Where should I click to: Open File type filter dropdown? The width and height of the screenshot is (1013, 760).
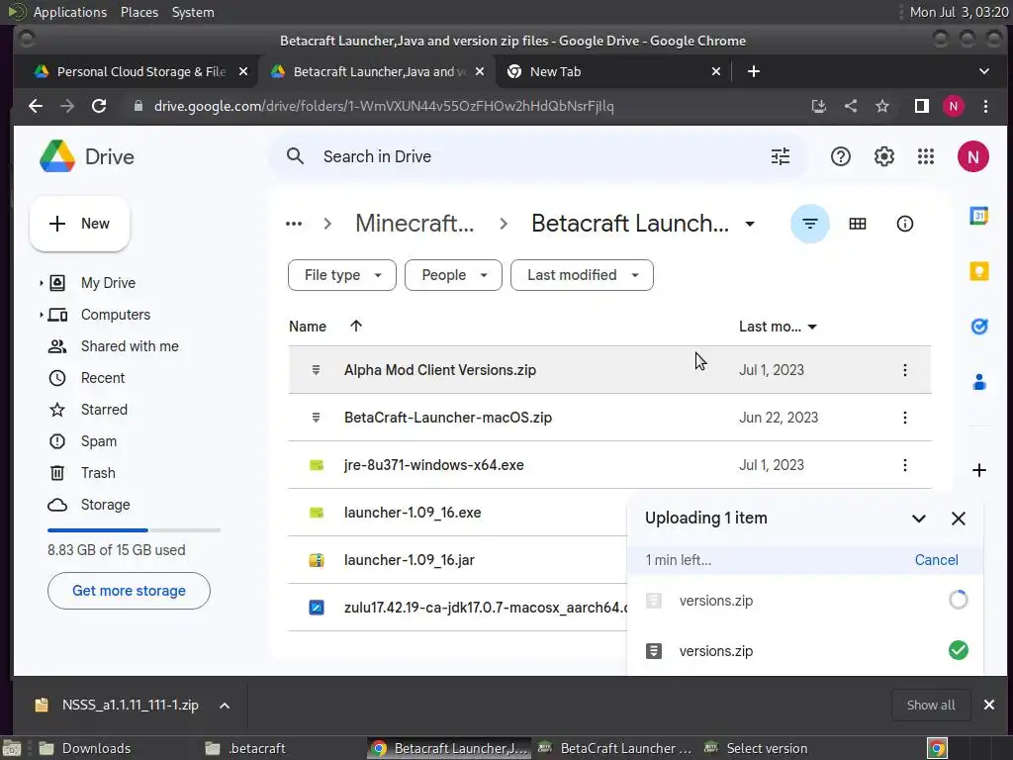(341, 275)
